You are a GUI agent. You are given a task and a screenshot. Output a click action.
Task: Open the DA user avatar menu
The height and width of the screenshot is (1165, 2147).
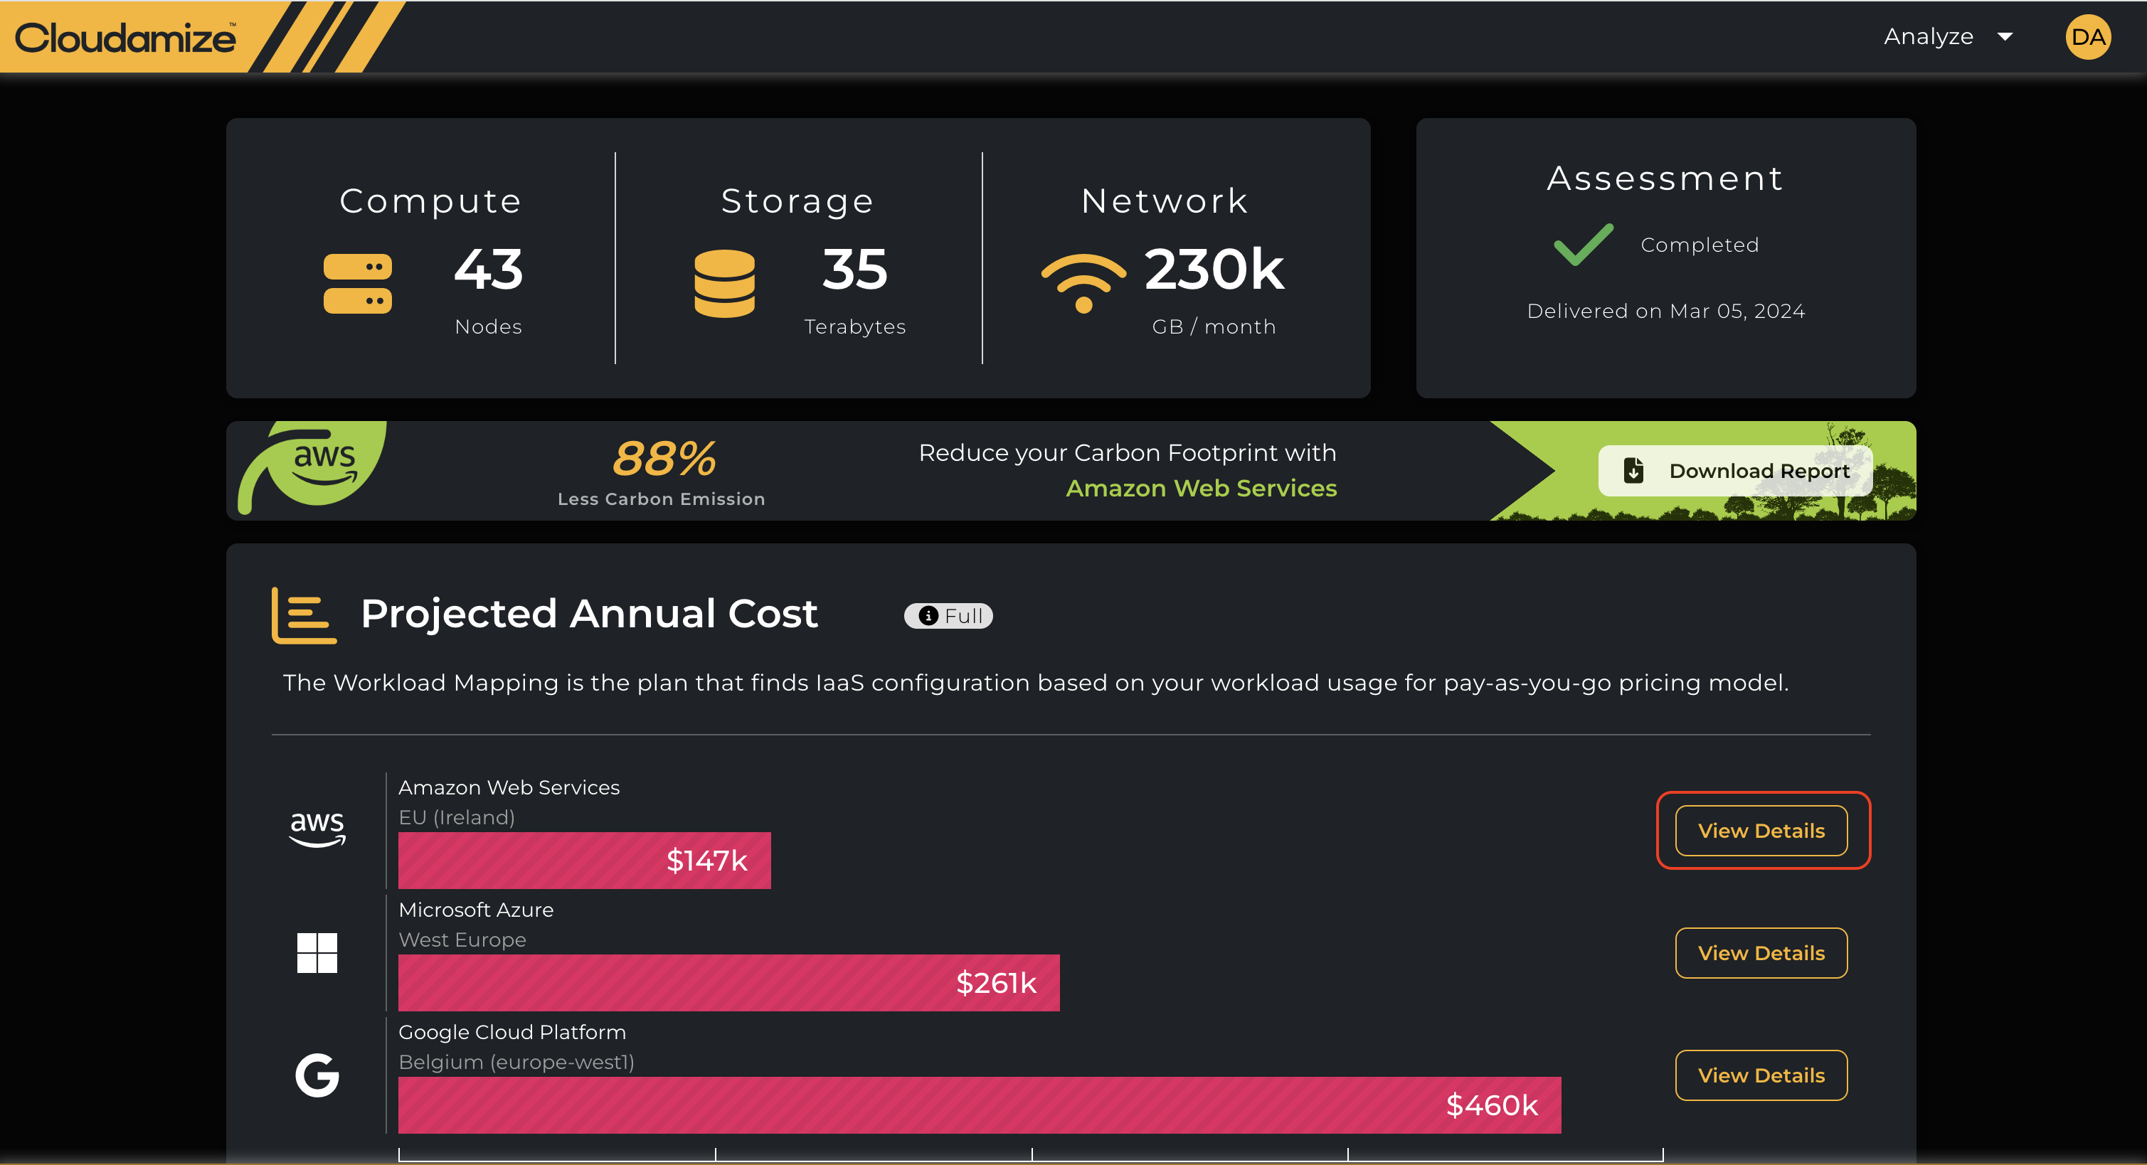tap(2087, 37)
